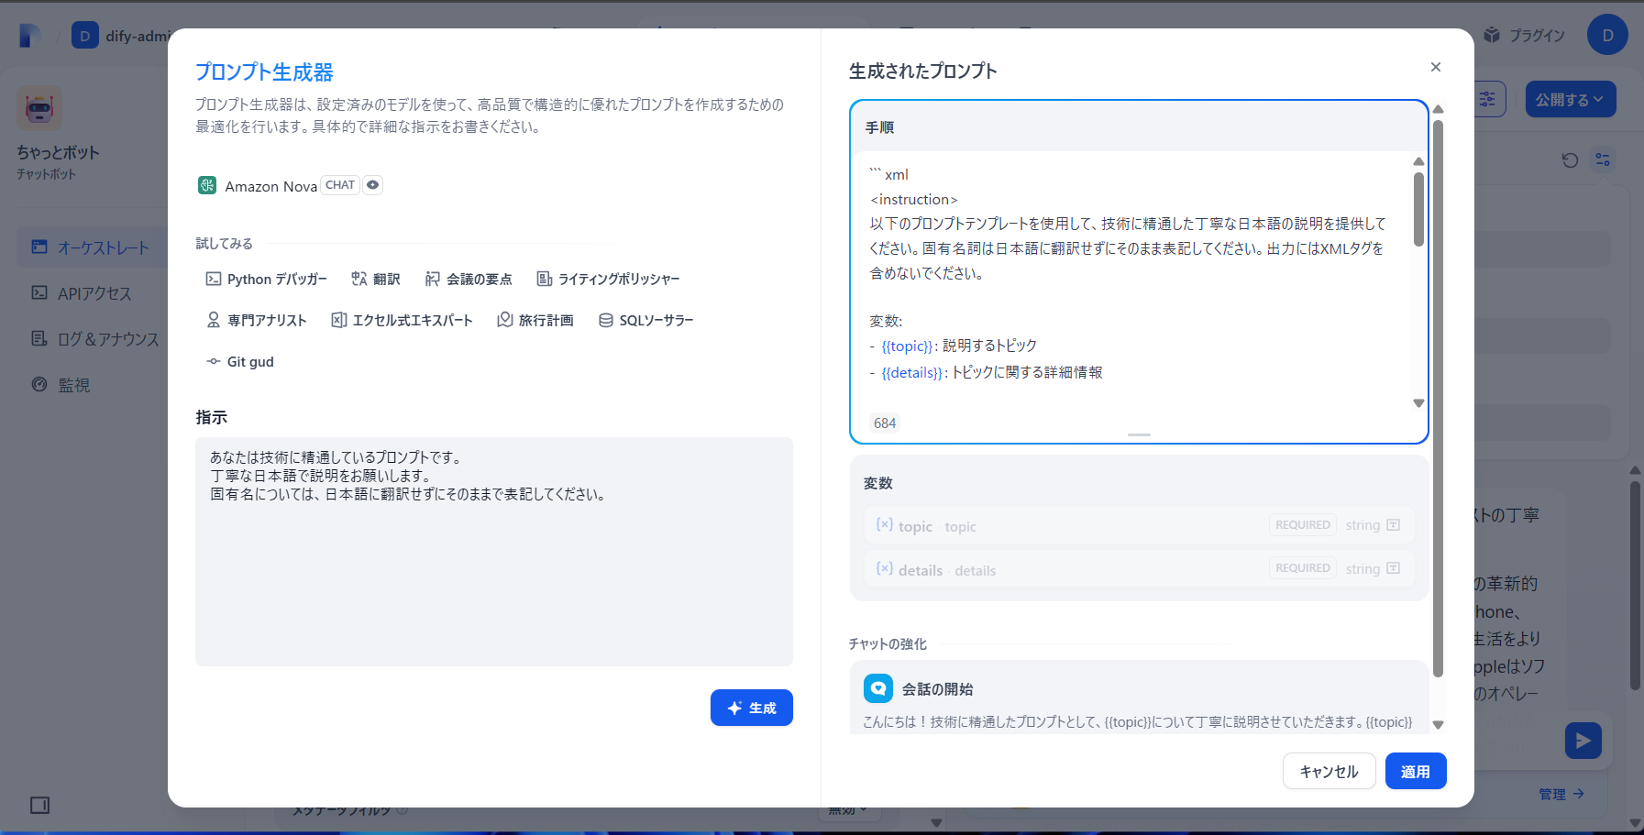Select the 専門アナリスト template

coord(257,320)
